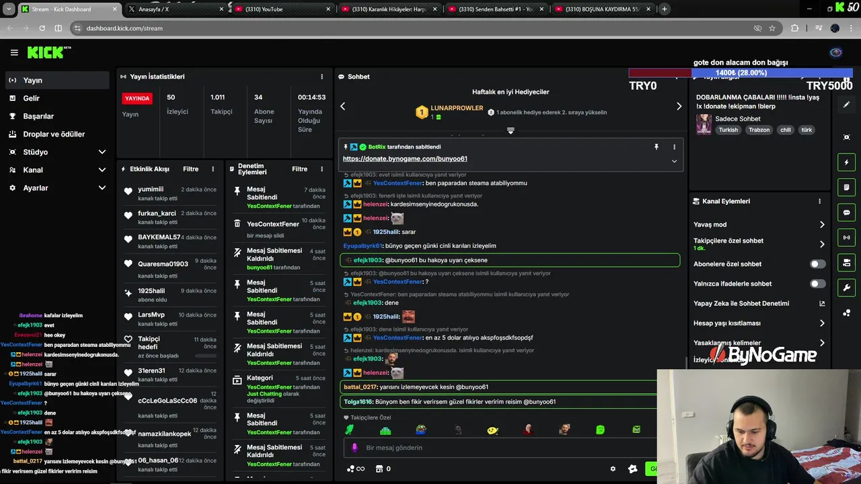The width and height of the screenshot is (861, 484).
Task: Toggle Yalnızca ifadelerle sohbet switch
Action: (x=817, y=284)
